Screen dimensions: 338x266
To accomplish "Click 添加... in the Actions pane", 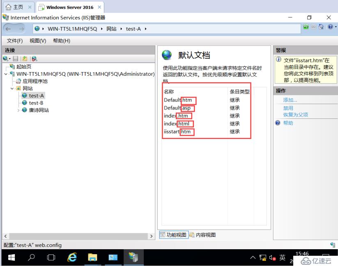I will [x=290, y=100].
